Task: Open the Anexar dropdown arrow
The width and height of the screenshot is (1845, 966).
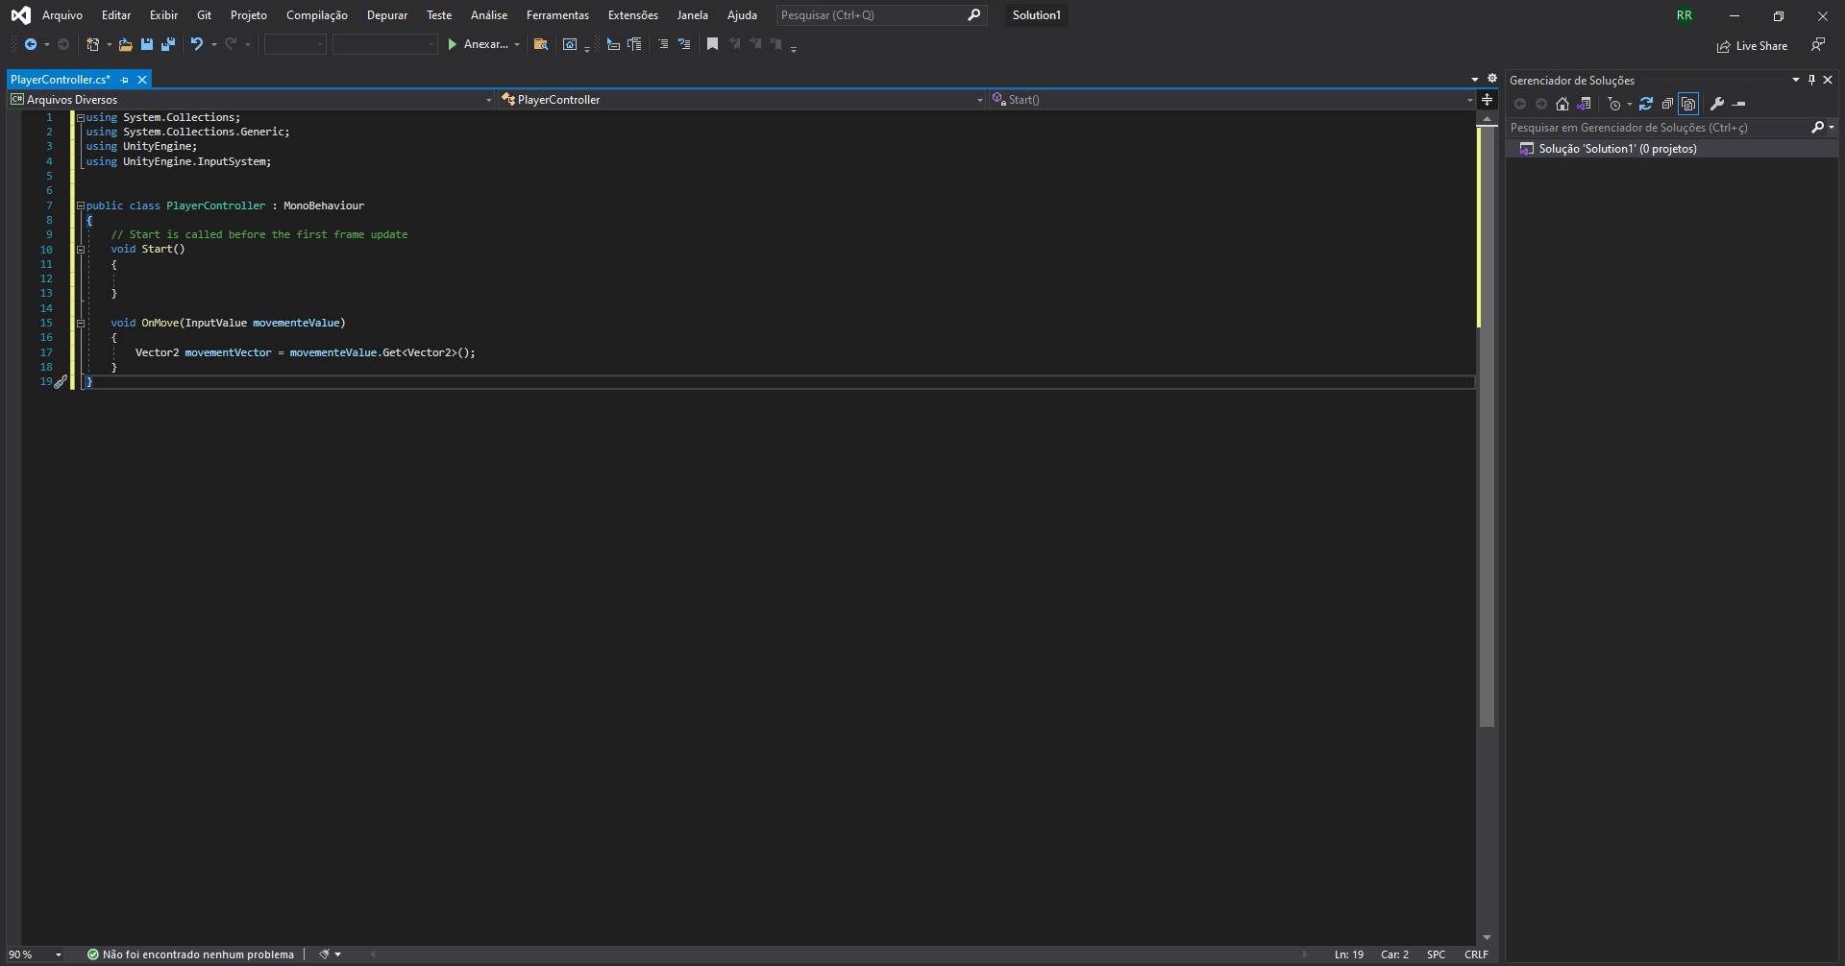Action: tap(517, 44)
